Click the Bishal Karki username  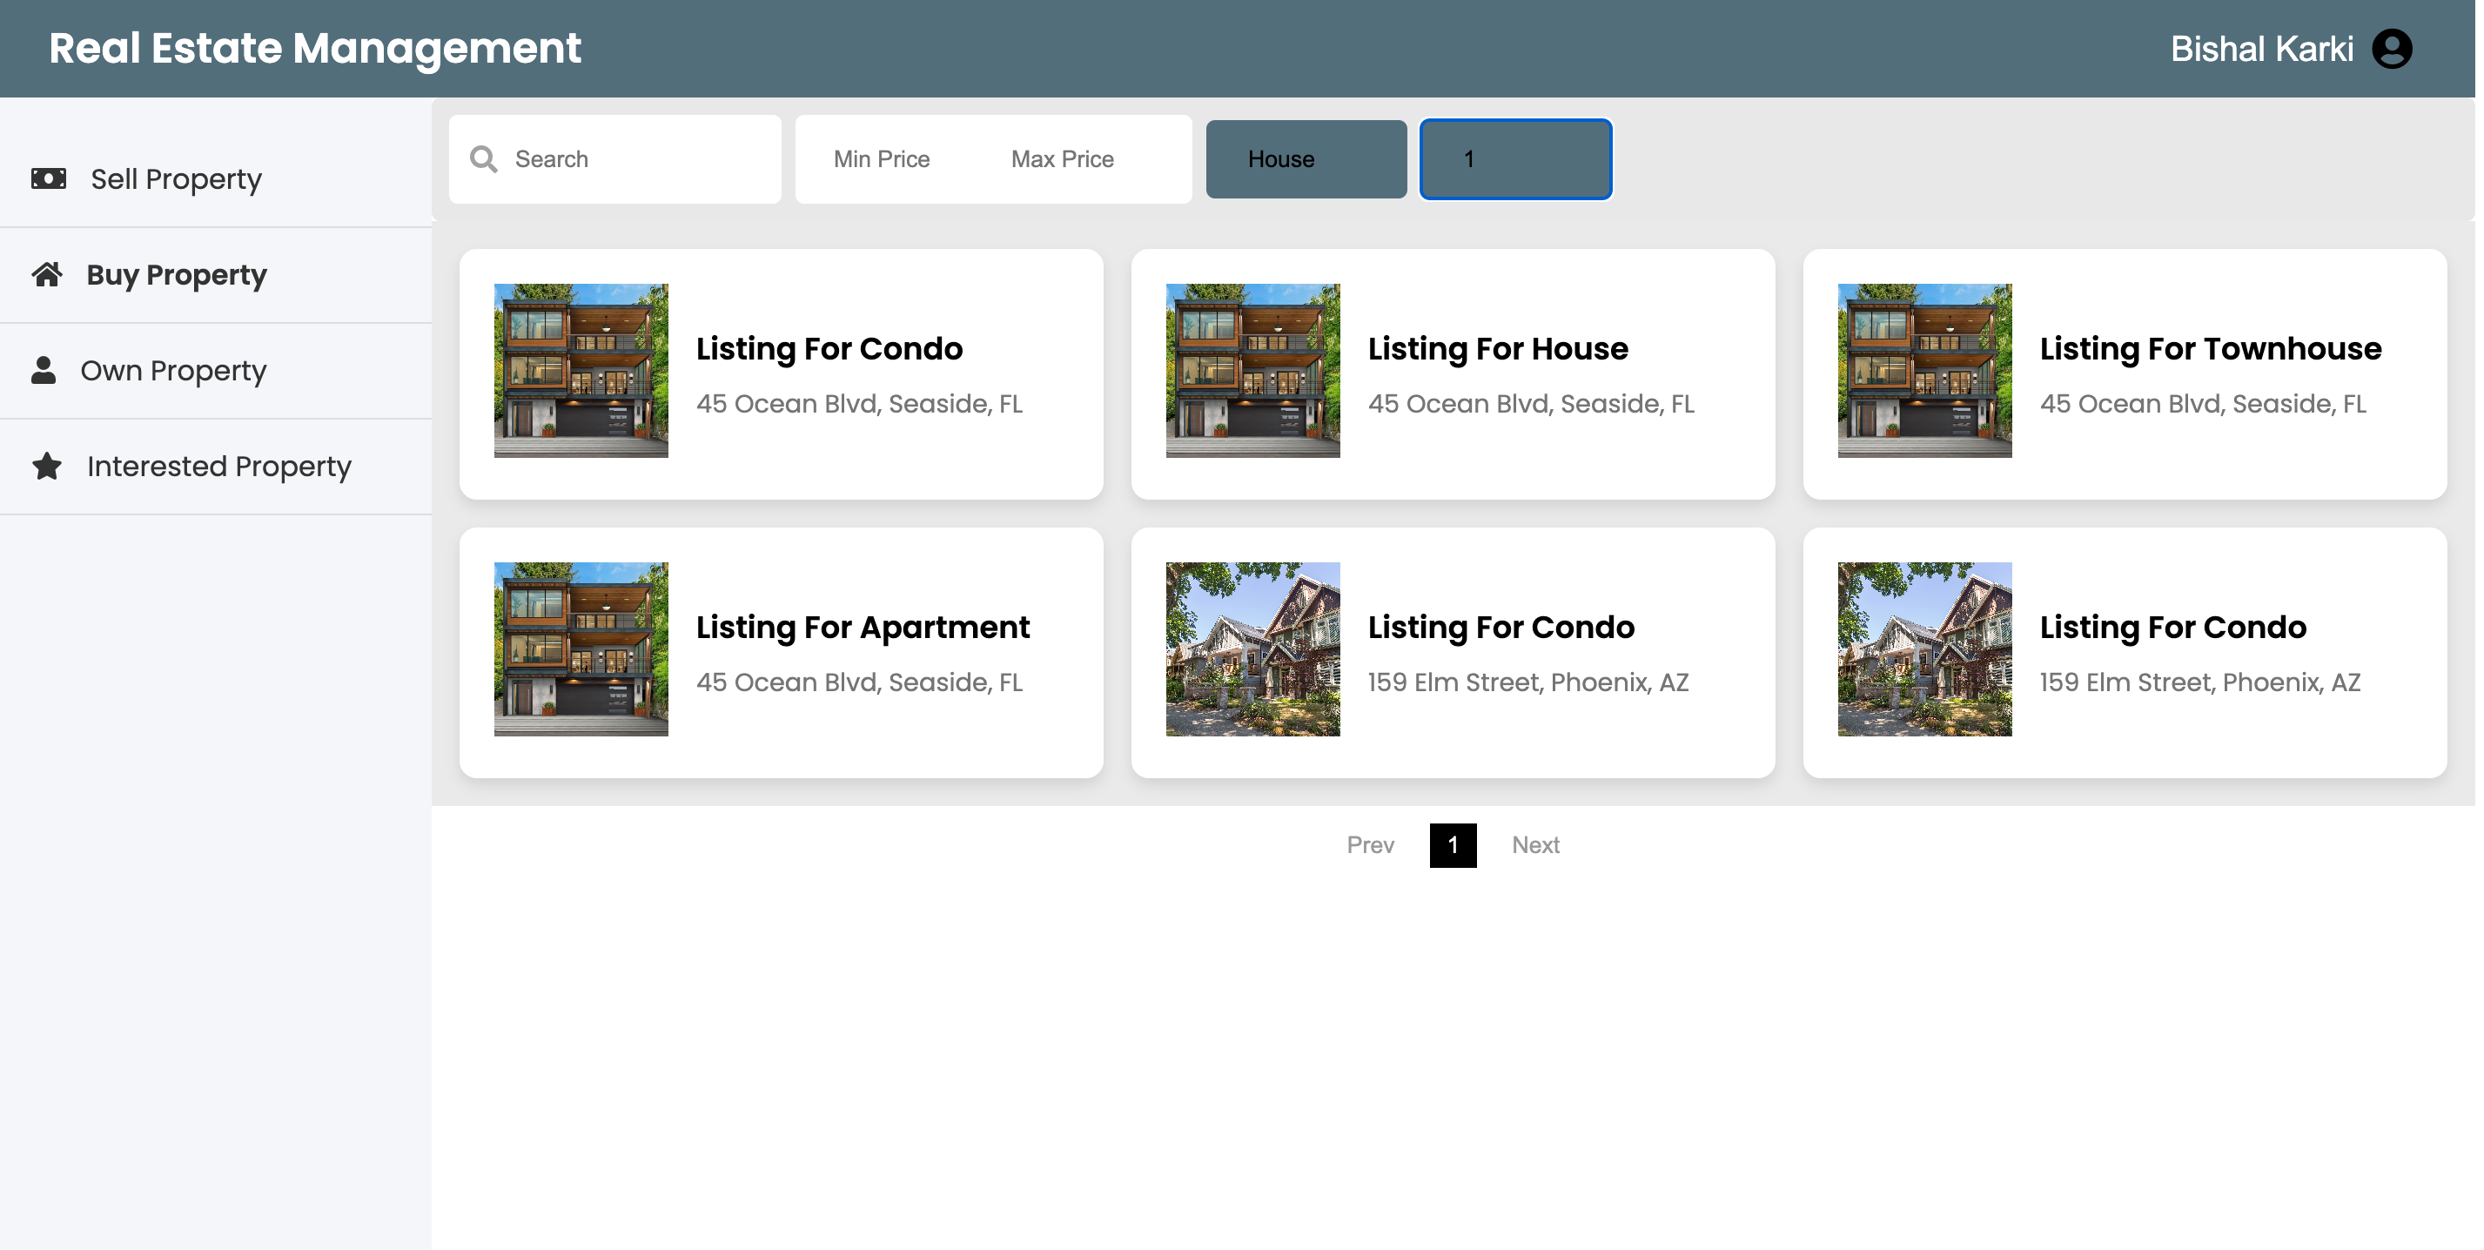click(x=2261, y=48)
